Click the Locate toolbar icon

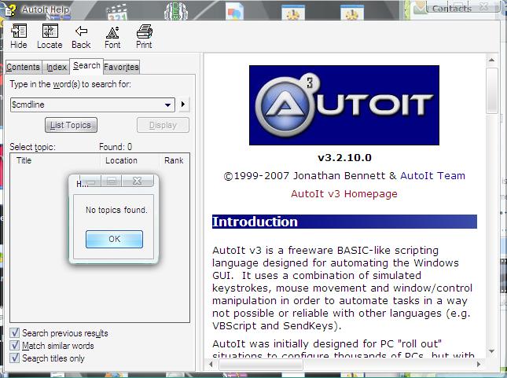(50, 36)
